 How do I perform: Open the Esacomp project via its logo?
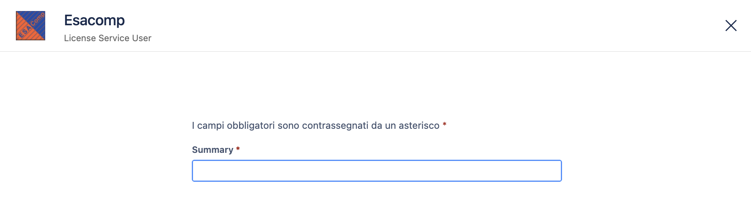(31, 26)
